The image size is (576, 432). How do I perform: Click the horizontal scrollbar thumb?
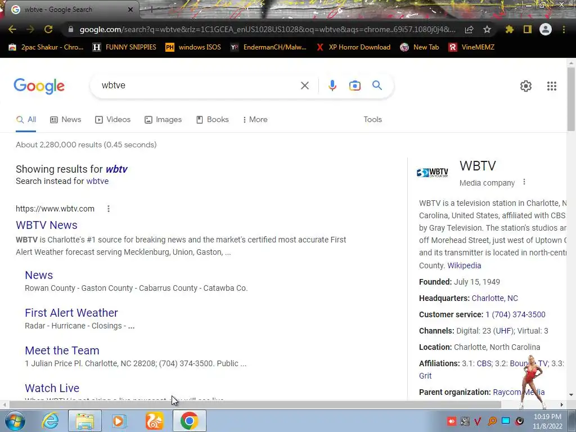click(255, 404)
